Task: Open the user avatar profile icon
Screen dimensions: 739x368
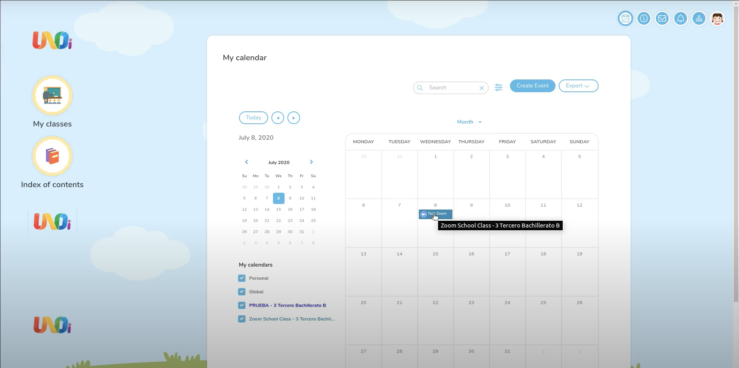Action: click(x=717, y=18)
